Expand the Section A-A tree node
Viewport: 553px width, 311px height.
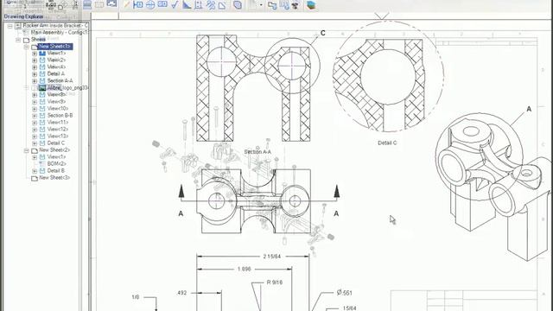coord(35,81)
